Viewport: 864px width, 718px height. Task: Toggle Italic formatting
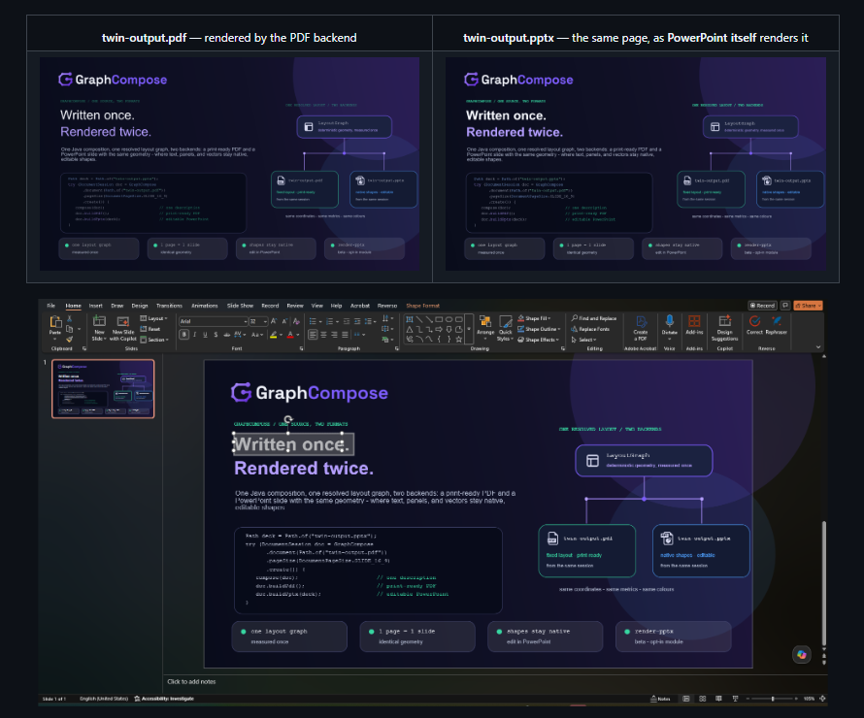(x=194, y=334)
